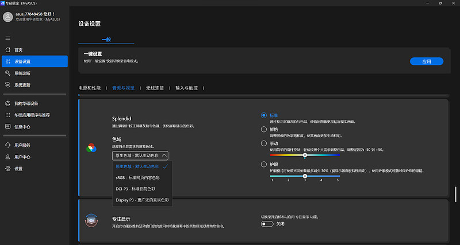Click the gear icon for 设置
This screenshot has height=245, width=460.
point(8,169)
